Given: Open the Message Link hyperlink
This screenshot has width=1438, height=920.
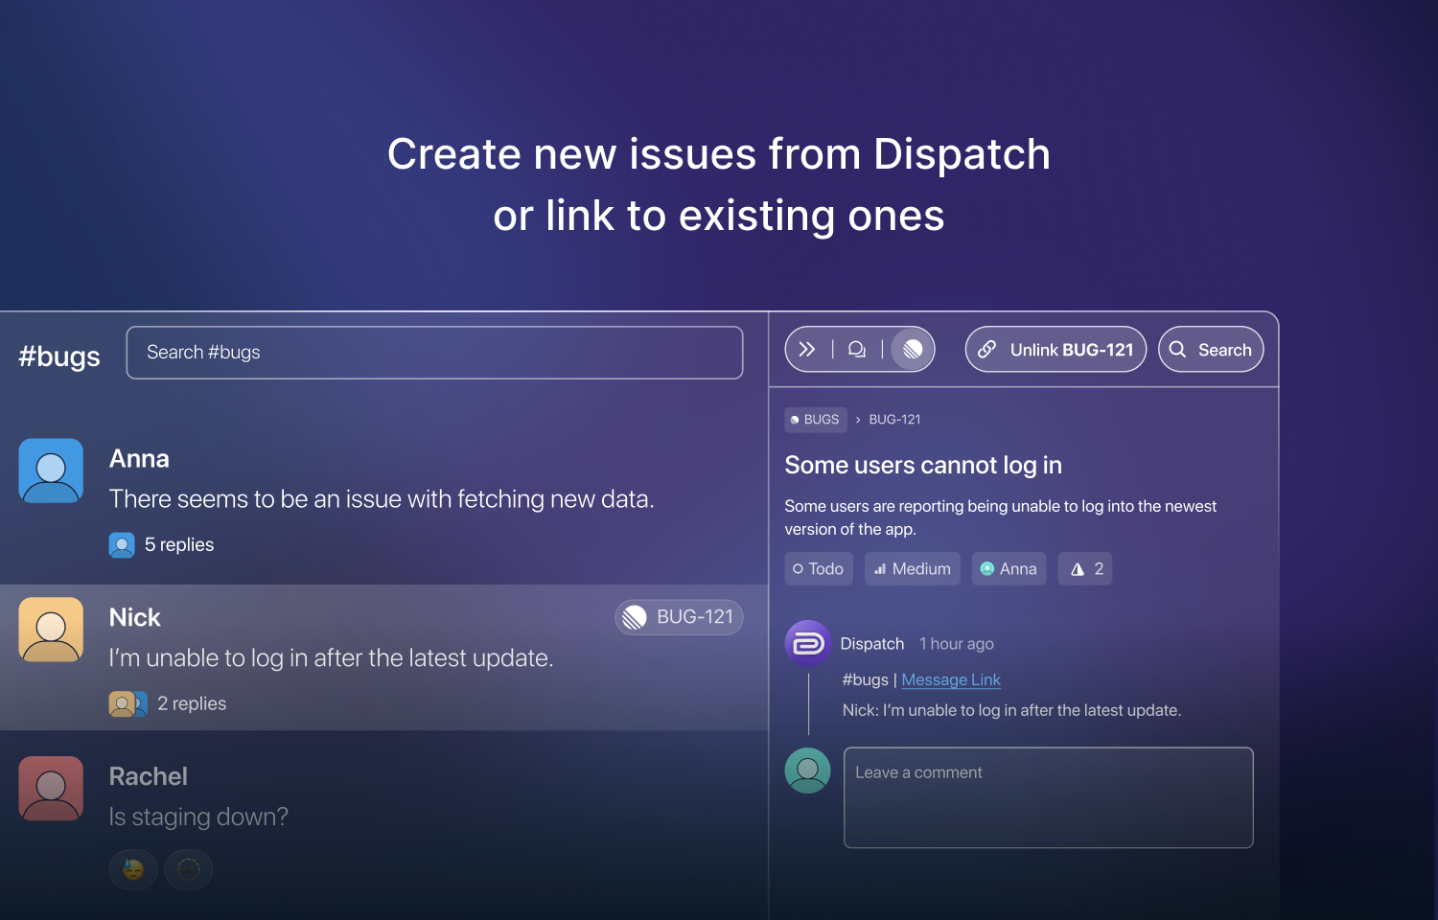Looking at the screenshot, I should click(951, 679).
